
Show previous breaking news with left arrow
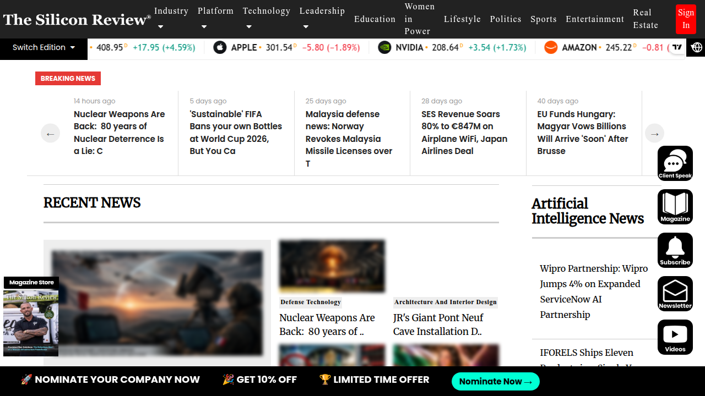[x=50, y=133]
